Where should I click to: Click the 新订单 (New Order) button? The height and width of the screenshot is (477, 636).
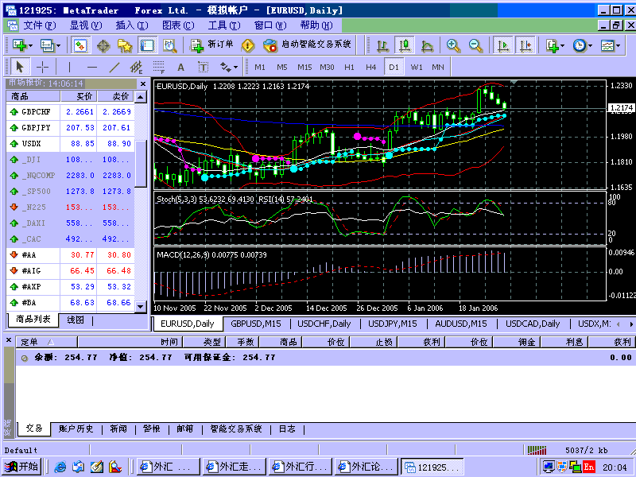(212, 45)
